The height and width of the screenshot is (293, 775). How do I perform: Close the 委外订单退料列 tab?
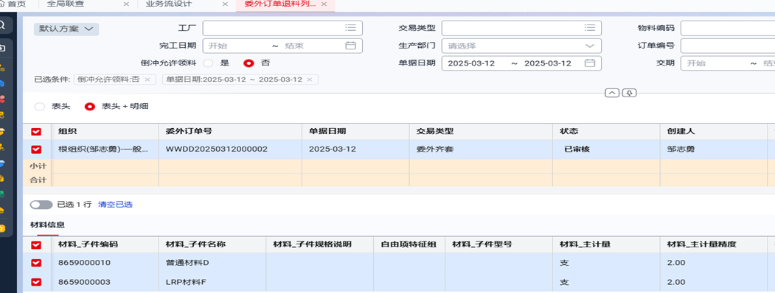324,4
